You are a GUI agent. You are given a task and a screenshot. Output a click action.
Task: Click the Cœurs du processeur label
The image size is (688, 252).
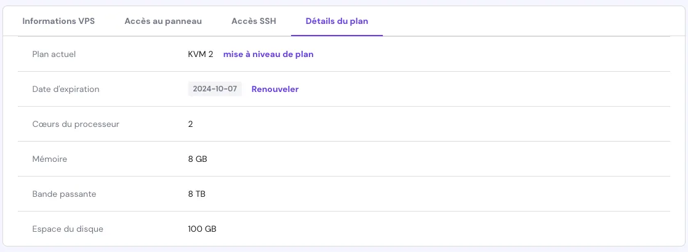click(76, 124)
